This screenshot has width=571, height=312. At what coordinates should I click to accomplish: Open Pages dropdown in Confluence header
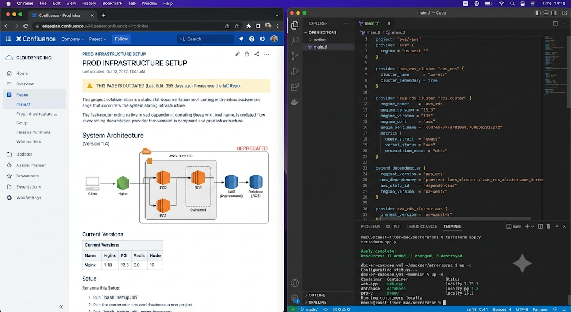[x=98, y=39]
